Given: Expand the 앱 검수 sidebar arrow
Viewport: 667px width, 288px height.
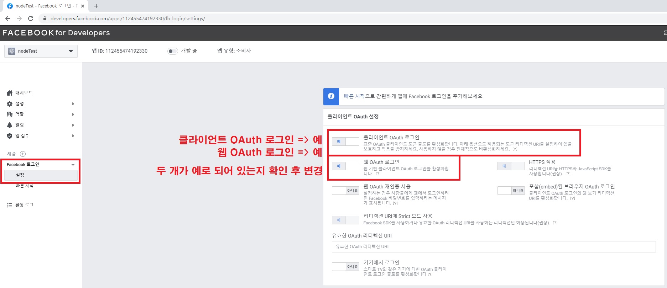Looking at the screenshot, I should (x=73, y=136).
